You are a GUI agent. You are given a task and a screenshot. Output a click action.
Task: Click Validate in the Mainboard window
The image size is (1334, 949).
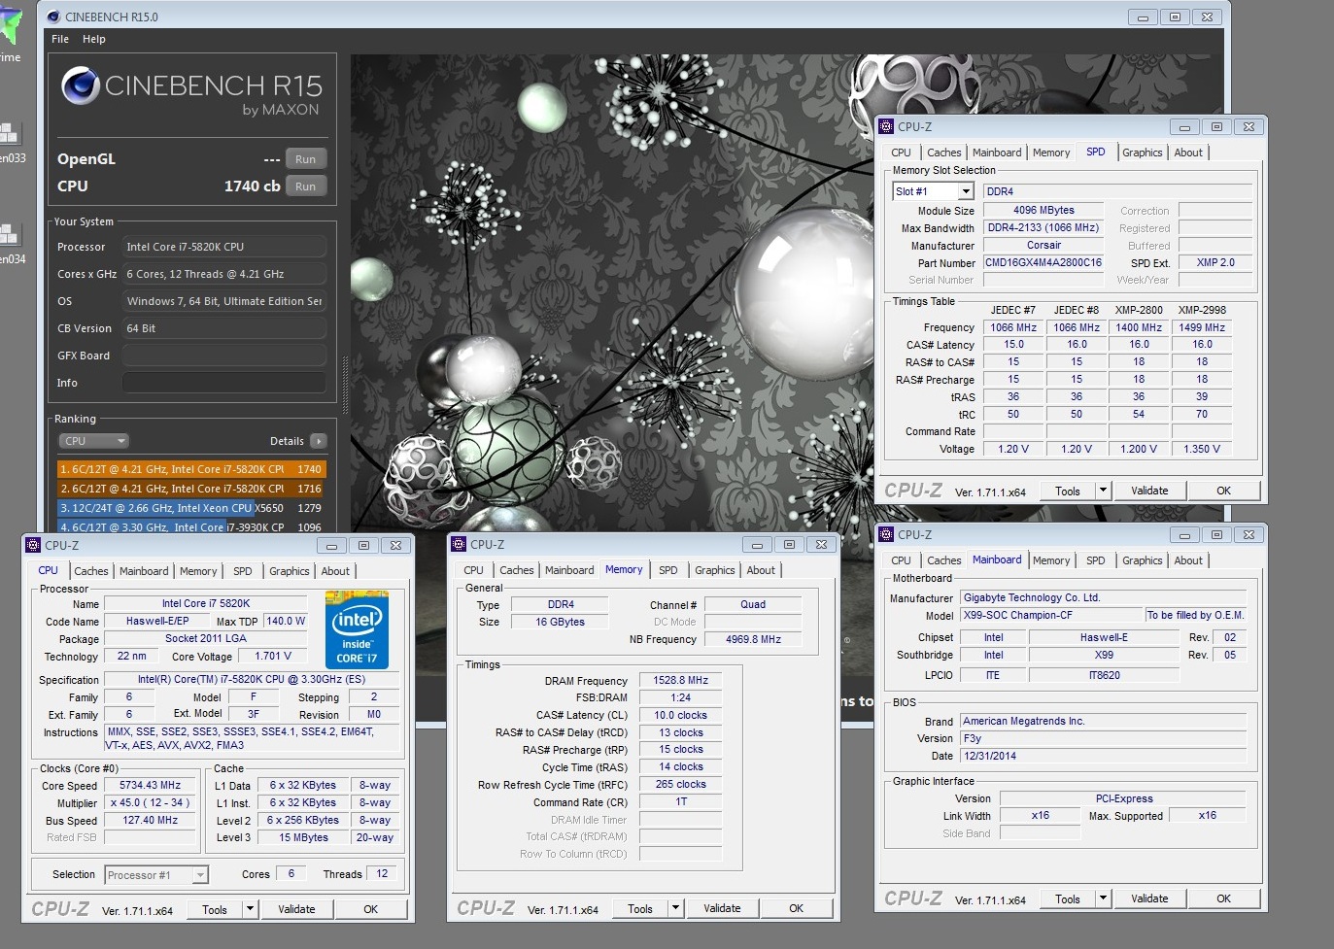[x=1149, y=898]
